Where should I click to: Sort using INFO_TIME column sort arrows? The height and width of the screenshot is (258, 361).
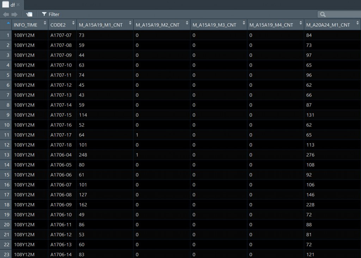coord(45,23)
